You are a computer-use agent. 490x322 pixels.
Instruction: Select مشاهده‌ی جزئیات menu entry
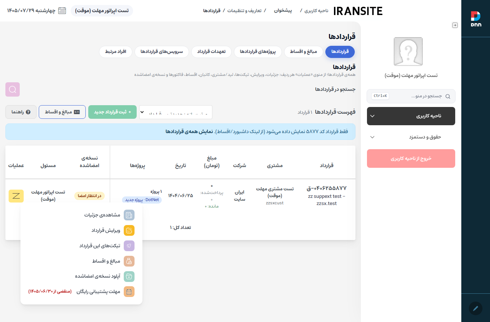pos(81,215)
